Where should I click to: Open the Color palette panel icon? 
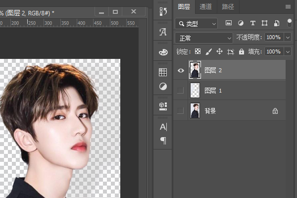(x=163, y=52)
